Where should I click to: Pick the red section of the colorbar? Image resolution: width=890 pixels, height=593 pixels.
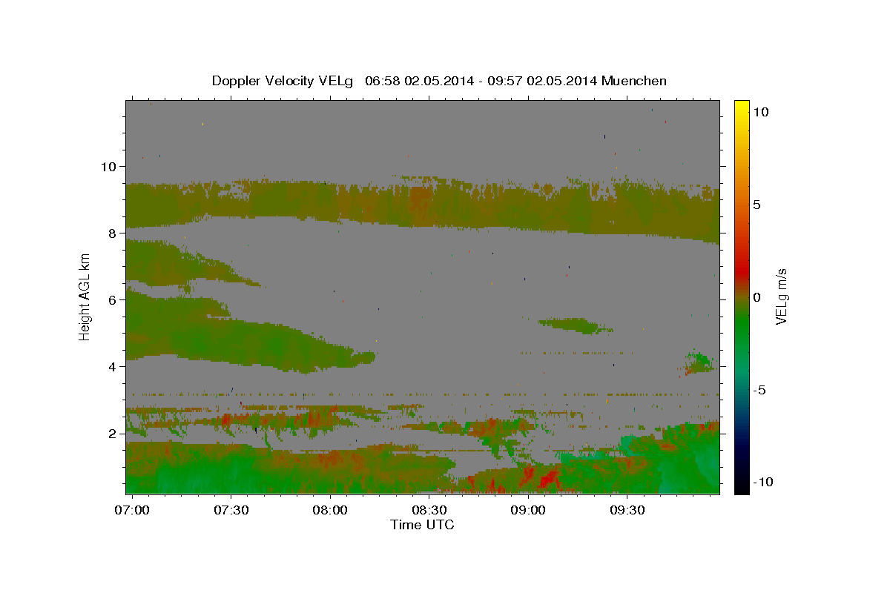pyautogui.click(x=741, y=271)
